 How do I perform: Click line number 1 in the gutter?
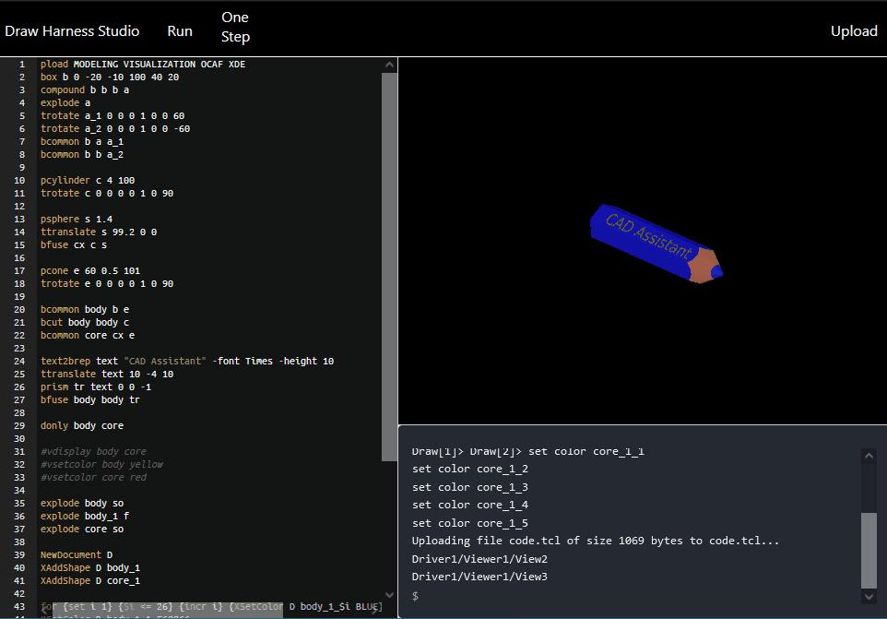coord(21,64)
